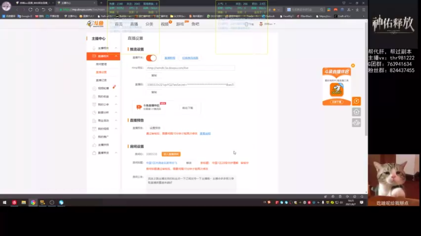Click the browser reload button
The image size is (421, 236).
(31, 9)
